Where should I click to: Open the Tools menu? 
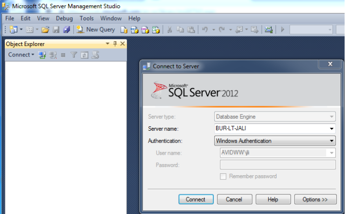click(x=86, y=18)
